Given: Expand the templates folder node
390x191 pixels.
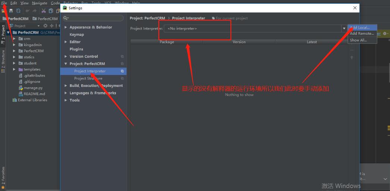Looking at the screenshot, I should [x=14, y=69].
